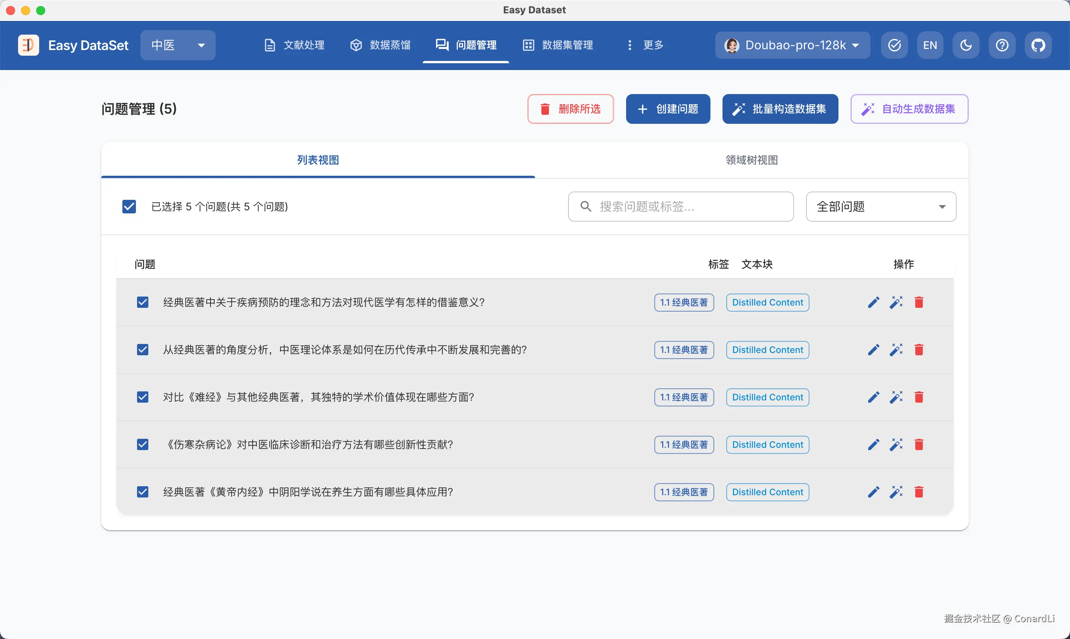Click the task checkmark circle icon
1070x639 pixels.
894,45
